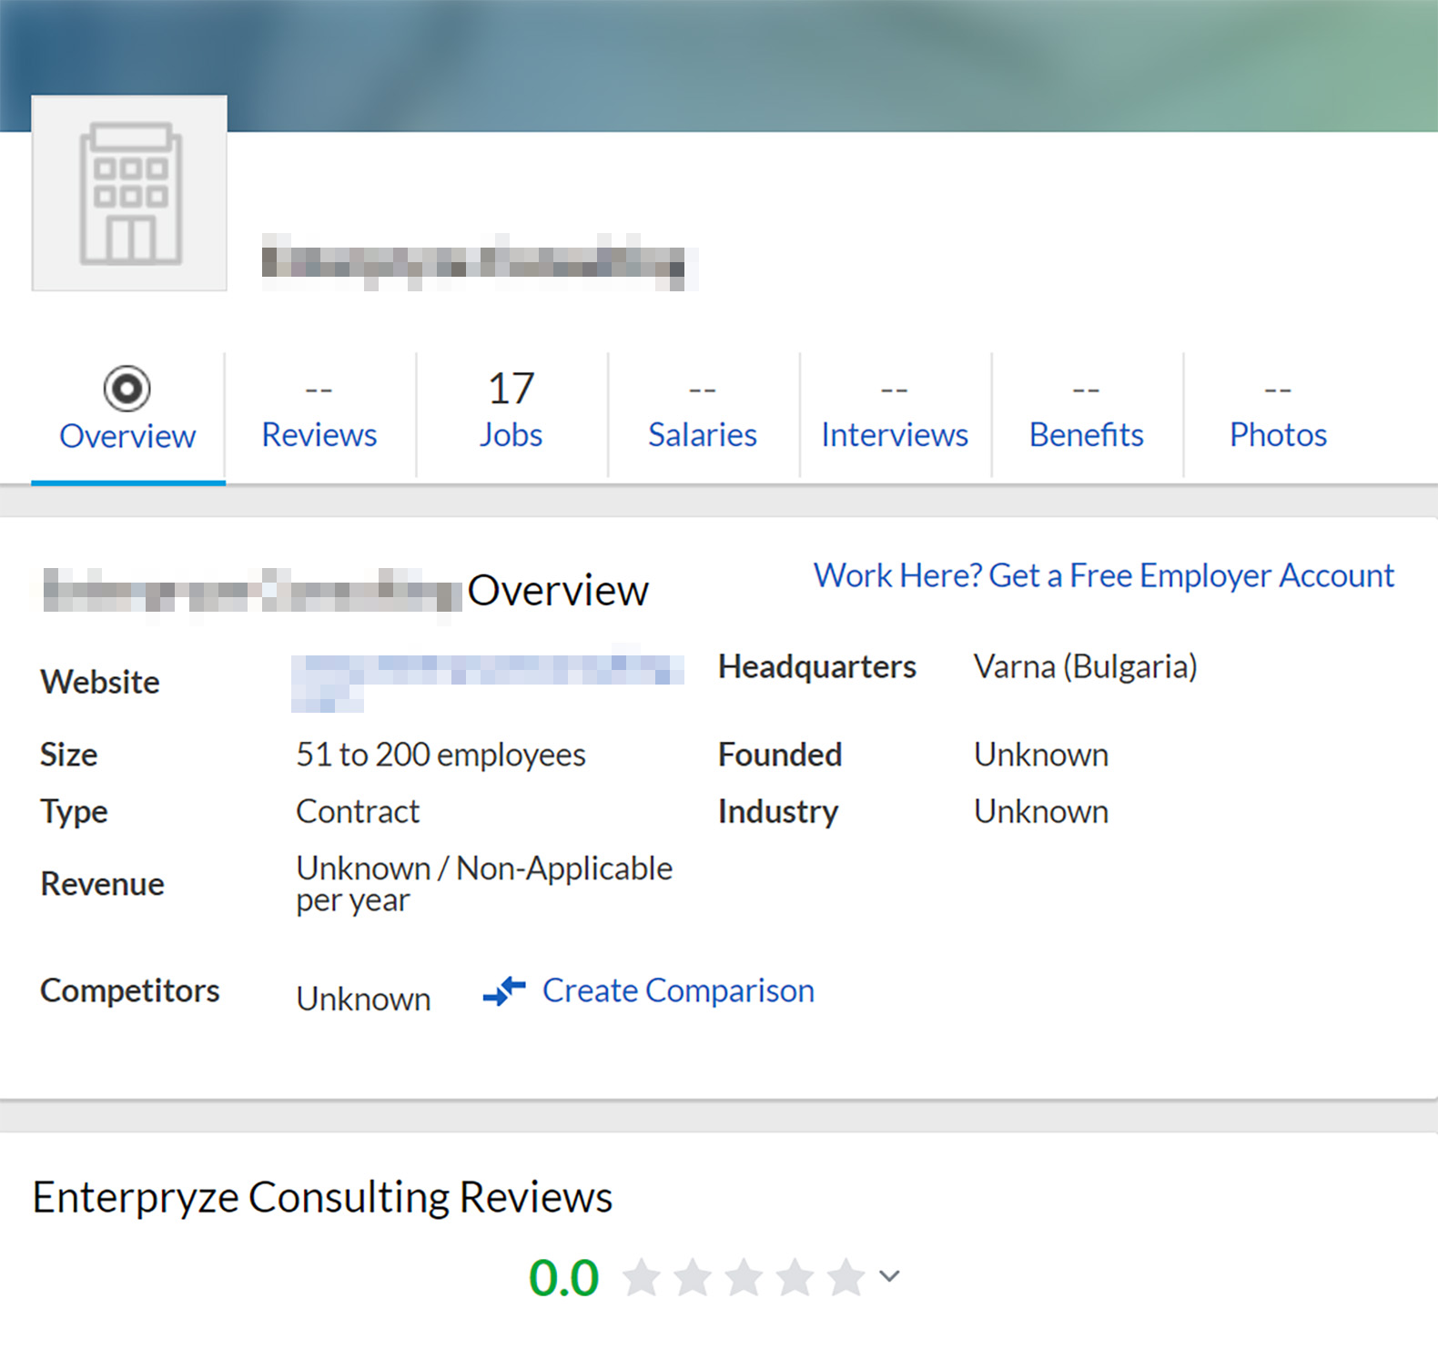Go to the Salaries tab
This screenshot has height=1370, width=1438.
pyautogui.click(x=703, y=415)
